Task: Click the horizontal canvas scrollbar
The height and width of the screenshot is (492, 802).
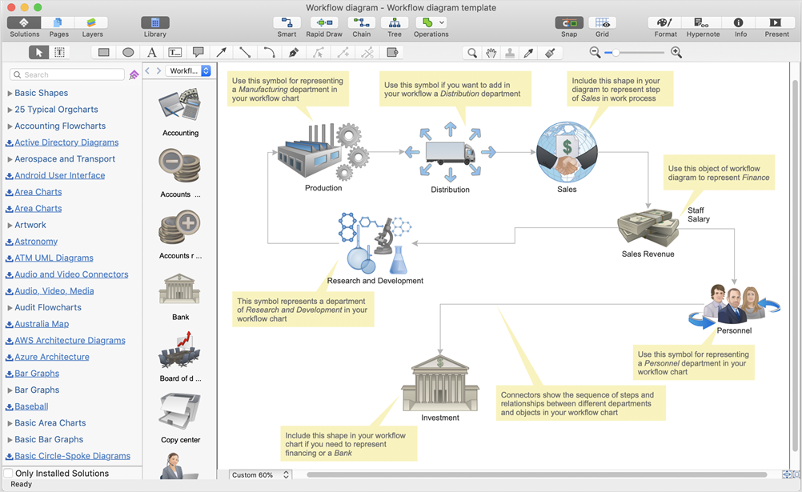Action: [536, 474]
